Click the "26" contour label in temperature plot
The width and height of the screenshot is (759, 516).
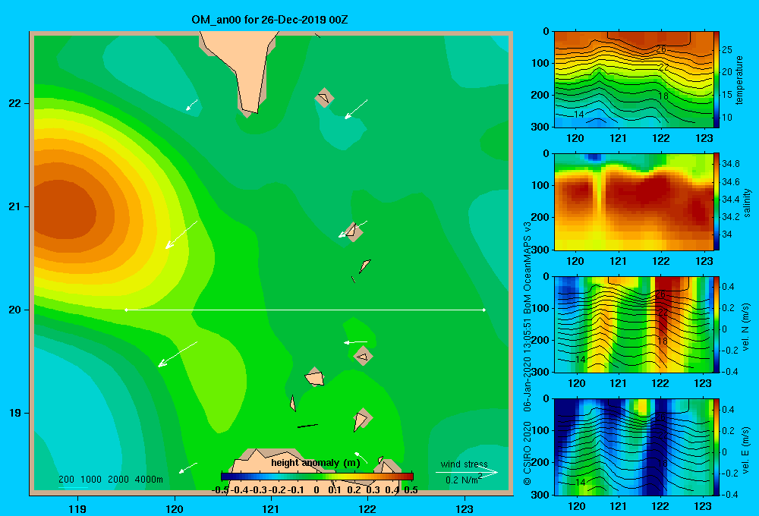pyautogui.click(x=661, y=49)
